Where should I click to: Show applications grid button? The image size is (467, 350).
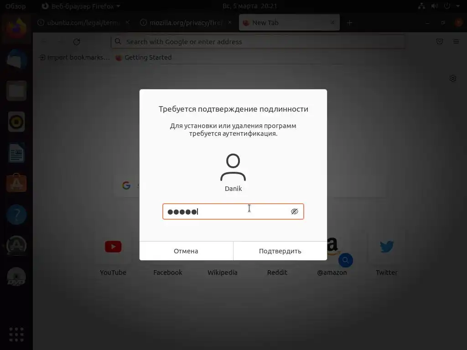click(x=16, y=334)
